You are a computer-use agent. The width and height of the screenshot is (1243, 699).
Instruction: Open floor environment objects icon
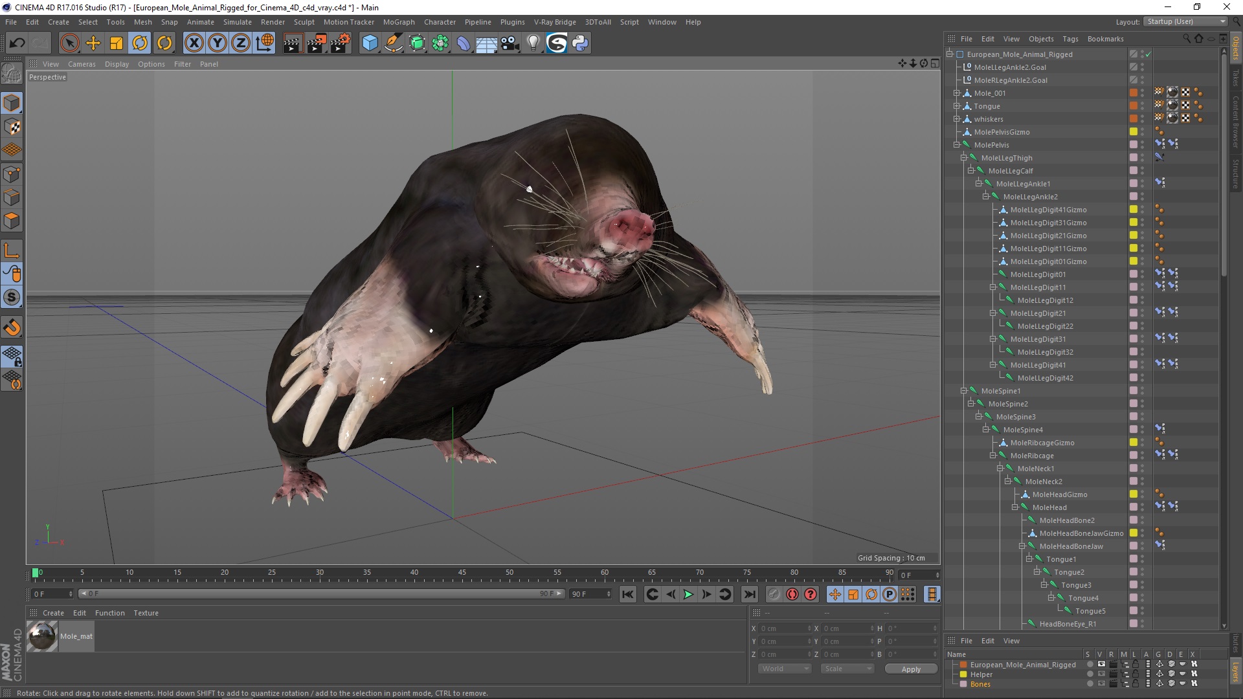click(487, 43)
